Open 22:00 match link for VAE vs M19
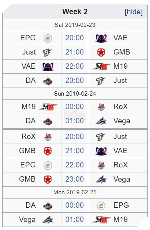This screenshot has width=150, height=230. [74, 66]
